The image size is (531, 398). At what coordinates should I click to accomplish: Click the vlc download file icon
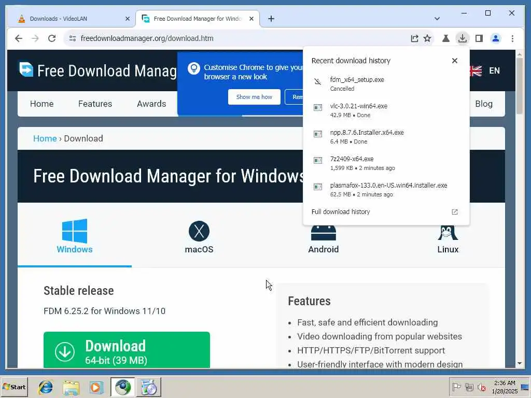(318, 108)
